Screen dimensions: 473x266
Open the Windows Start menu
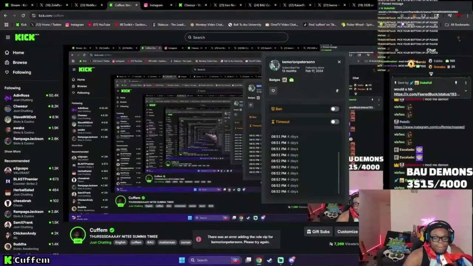tap(182, 260)
